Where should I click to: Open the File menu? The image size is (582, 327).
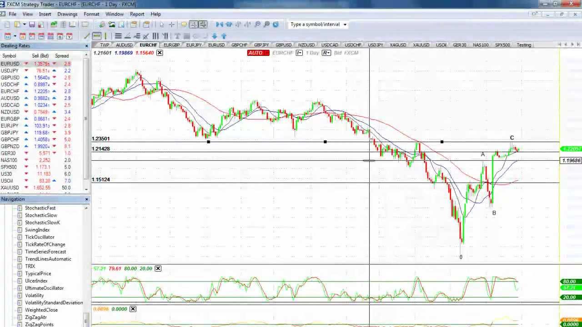pyautogui.click(x=12, y=14)
